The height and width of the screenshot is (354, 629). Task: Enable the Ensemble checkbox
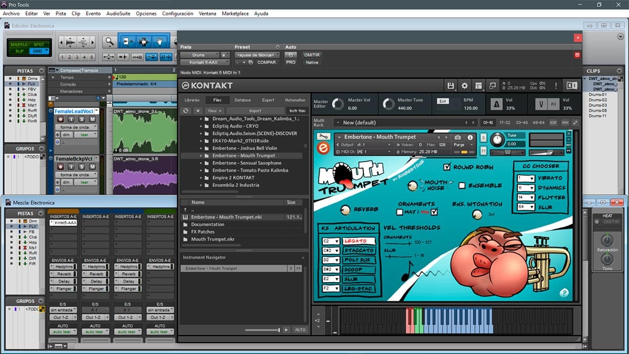[x=462, y=186]
